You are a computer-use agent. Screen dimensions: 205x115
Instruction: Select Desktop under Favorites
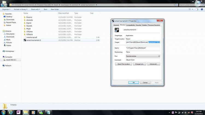coord(9,17)
